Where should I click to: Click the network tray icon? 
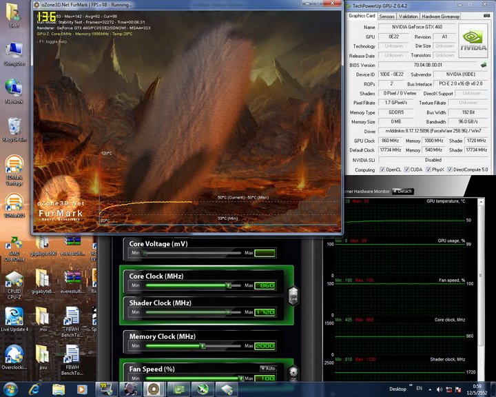click(448, 389)
